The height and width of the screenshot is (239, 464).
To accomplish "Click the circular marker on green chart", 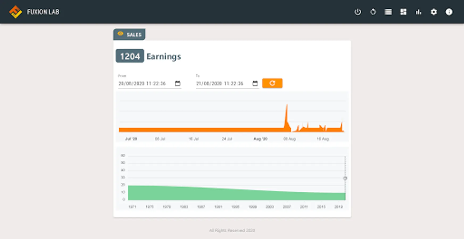I will pyautogui.click(x=345, y=178).
